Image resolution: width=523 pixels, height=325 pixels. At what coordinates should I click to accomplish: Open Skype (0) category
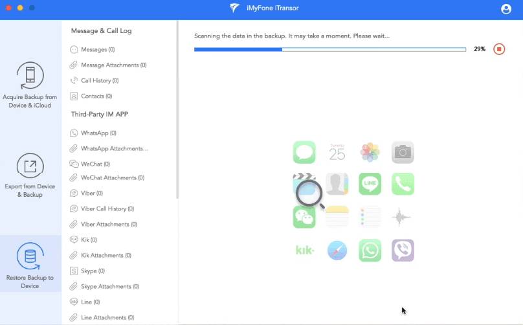pyautogui.click(x=87, y=271)
